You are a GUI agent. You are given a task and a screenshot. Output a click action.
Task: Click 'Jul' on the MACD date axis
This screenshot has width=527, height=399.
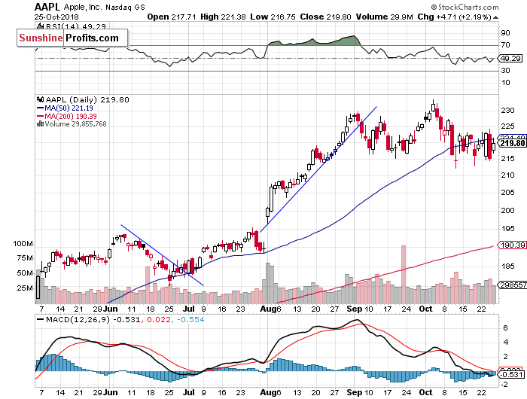click(x=189, y=392)
